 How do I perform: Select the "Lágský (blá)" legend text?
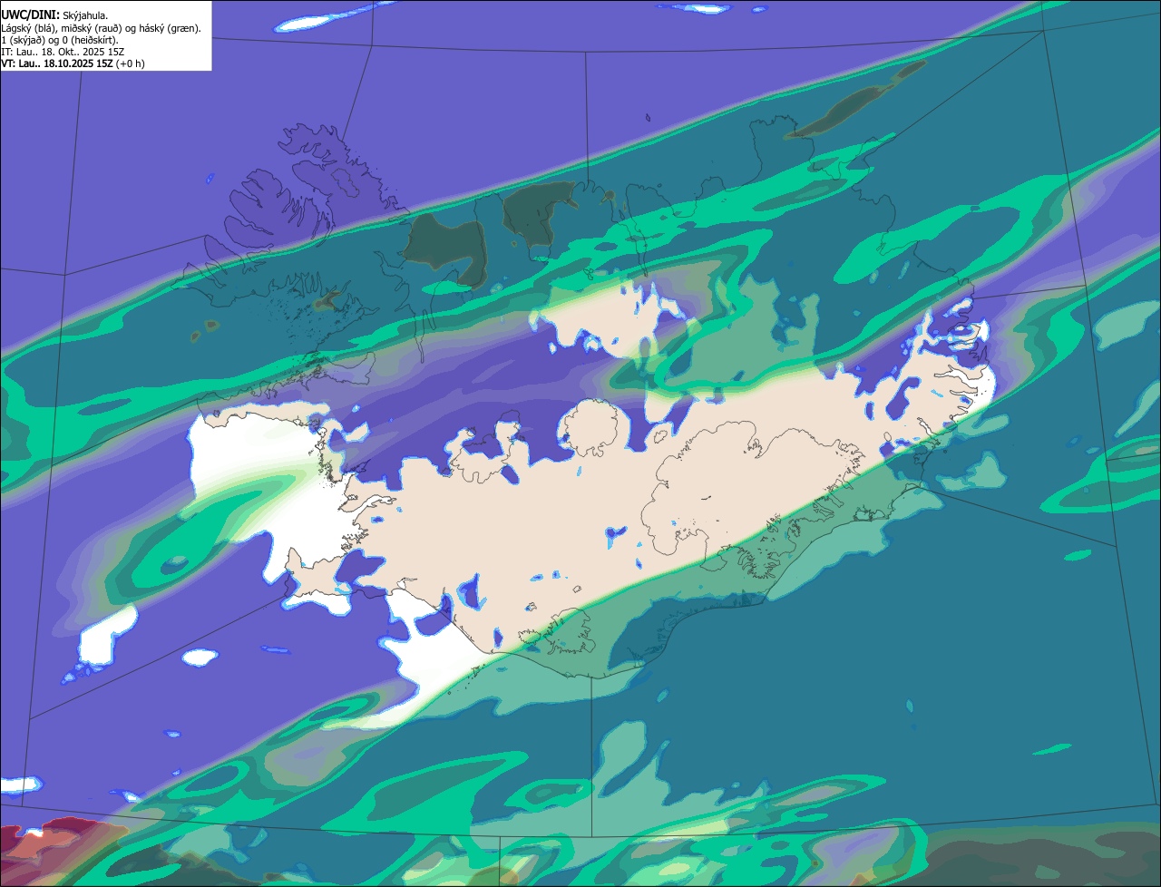point(27,28)
